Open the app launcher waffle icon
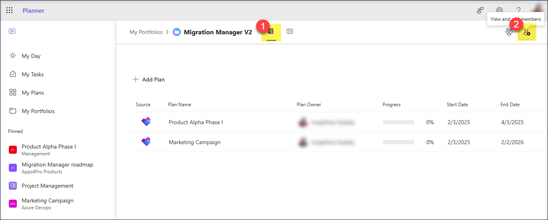This screenshot has width=548, height=220. [x=9, y=10]
